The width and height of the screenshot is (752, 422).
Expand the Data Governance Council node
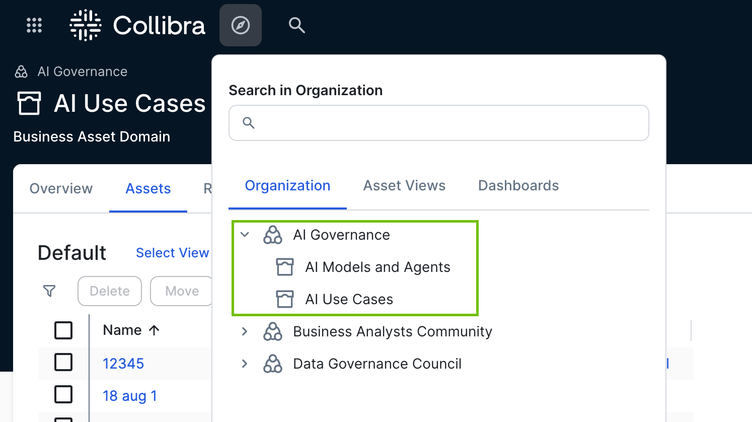click(245, 364)
